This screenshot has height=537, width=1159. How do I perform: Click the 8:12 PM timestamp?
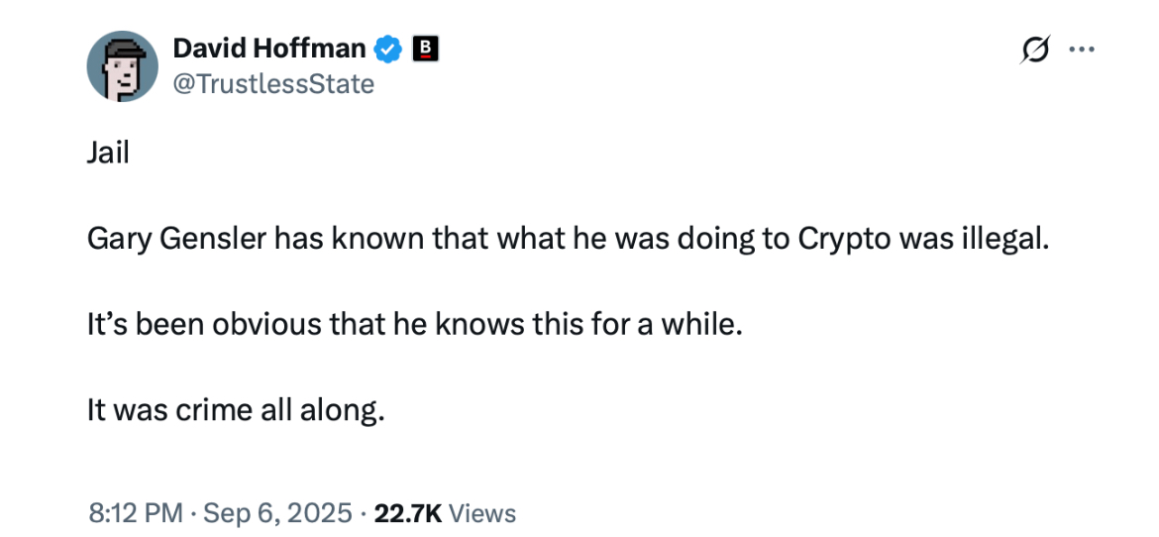coord(136,513)
